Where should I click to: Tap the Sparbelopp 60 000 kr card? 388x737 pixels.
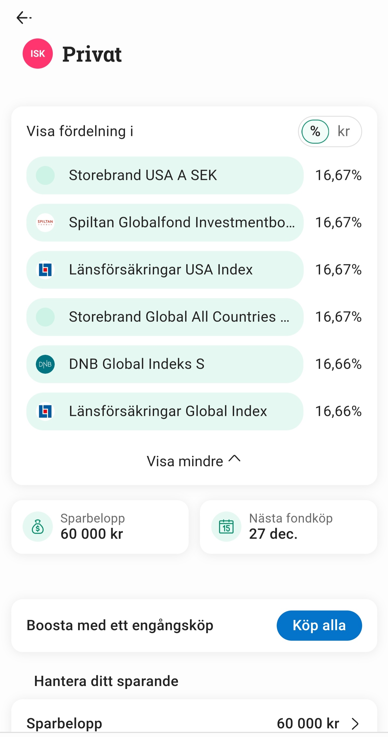coord(100,526)
